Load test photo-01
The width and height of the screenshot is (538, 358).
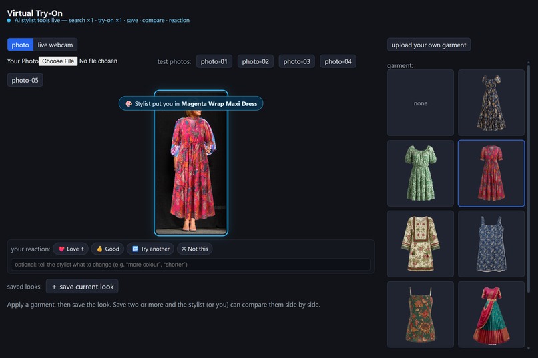click(214, 61)
